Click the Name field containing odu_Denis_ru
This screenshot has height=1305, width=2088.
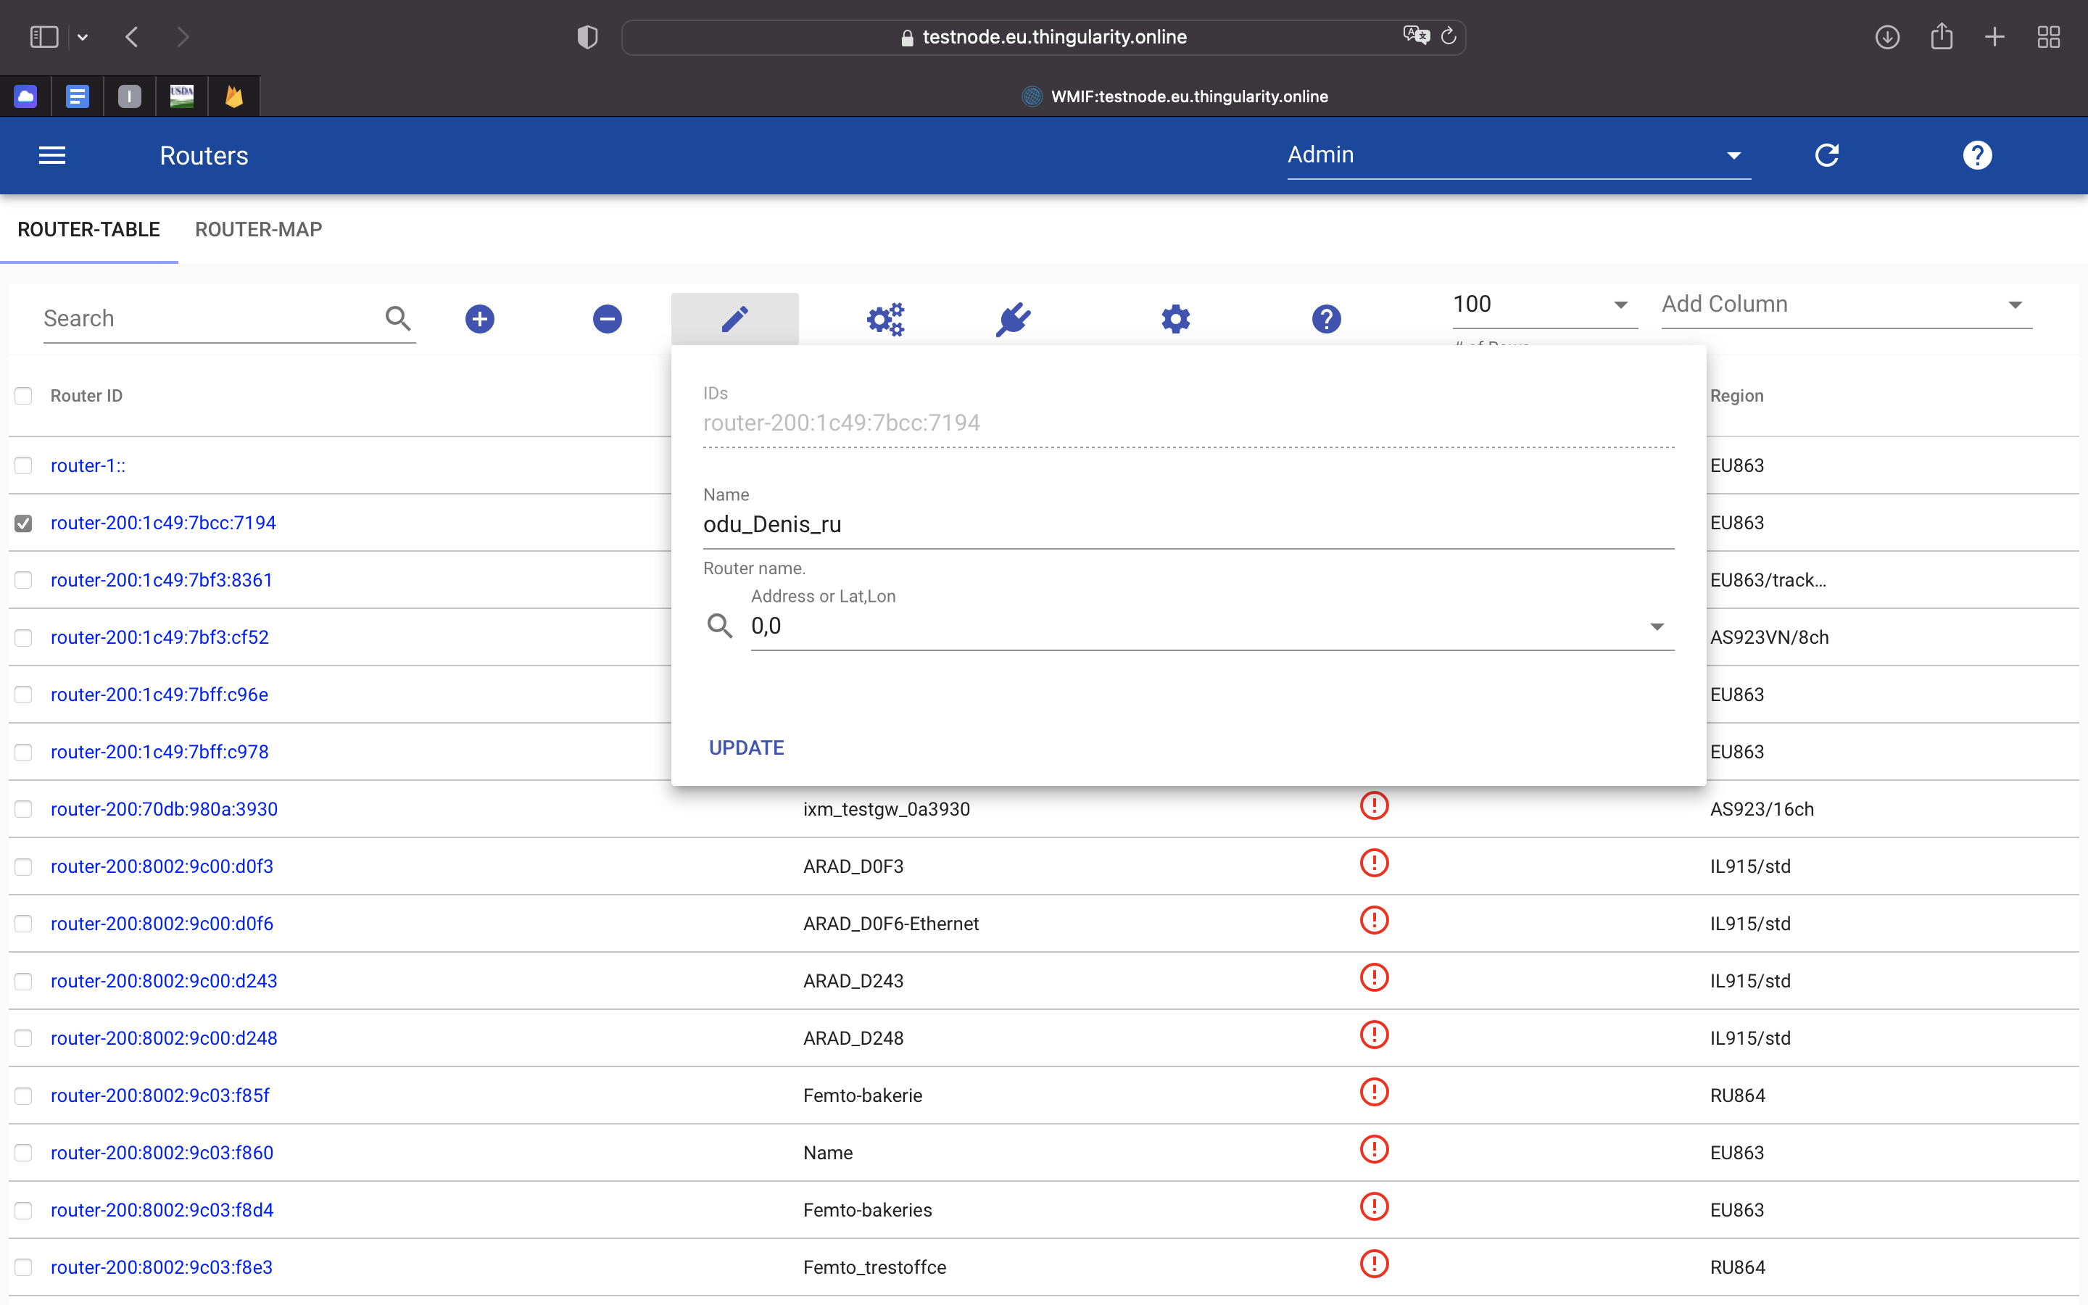coord(1188,525)
